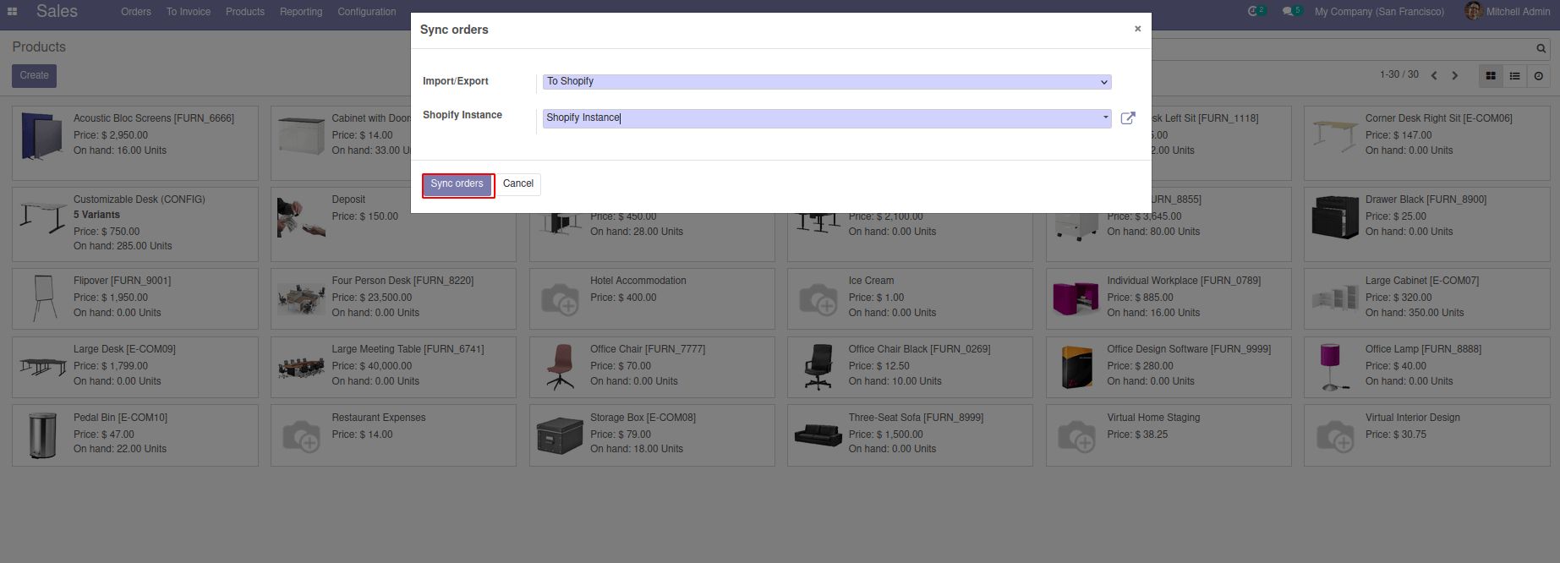Click the Sales app title
Viewport: 1560px width, 563px height.
[x=57, y=12]
